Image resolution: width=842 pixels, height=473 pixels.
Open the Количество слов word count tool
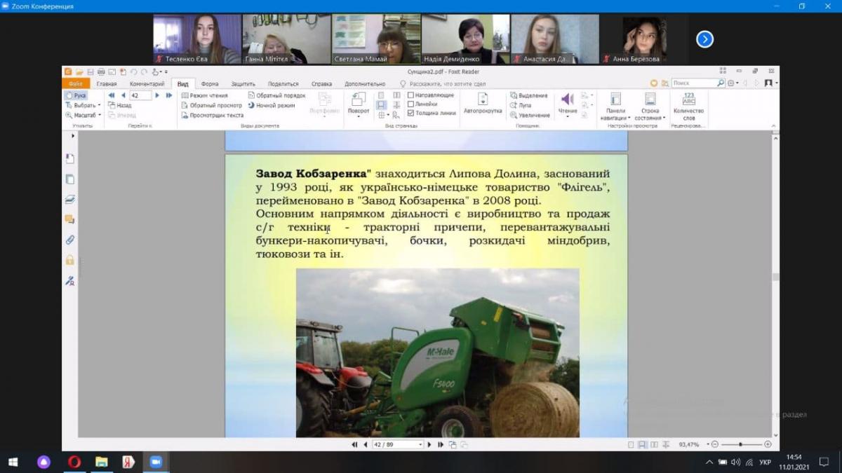pyautogui.click(x=688, y=107)
